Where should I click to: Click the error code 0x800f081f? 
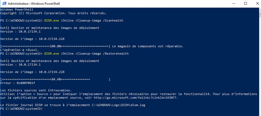click(x=26, y=83)
